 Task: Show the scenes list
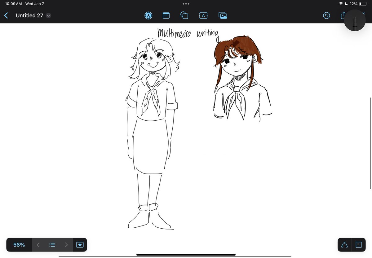(x=52, y=245)
